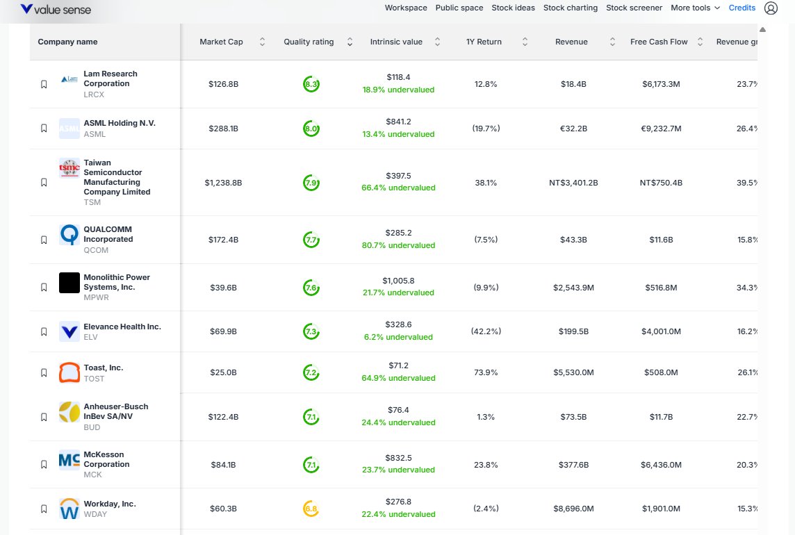Image resolution: width=795 pixels, height=535 pixels.
Task: Select the $1,238.8B market cap cell
Action: tap(223, 183)
